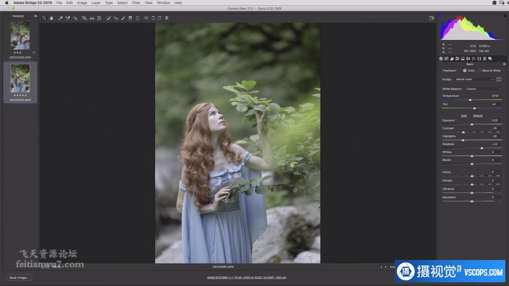Viewport: 509px width, 286px height.
Task: Open the Edit menu
Action: 69,3
